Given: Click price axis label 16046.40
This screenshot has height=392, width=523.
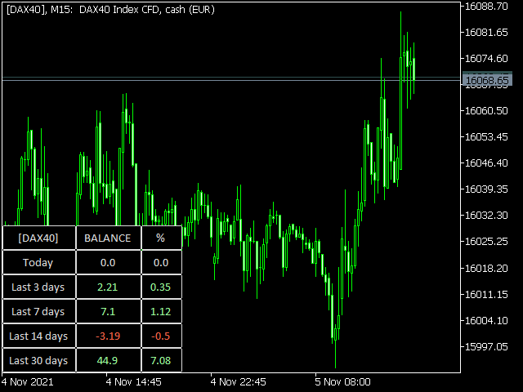Looking at the screenshot, I should coord(486,163).
